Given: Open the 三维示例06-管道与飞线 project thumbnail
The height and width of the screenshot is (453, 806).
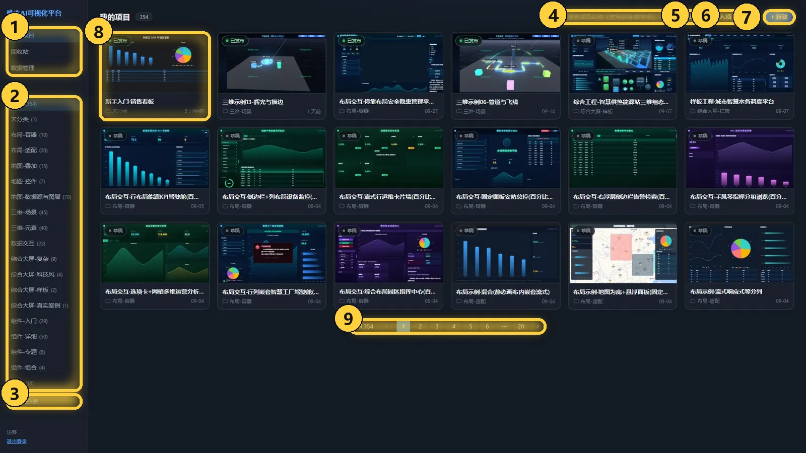Looking at the screenshot, I should pyautogui.click(x=505, y=63).
